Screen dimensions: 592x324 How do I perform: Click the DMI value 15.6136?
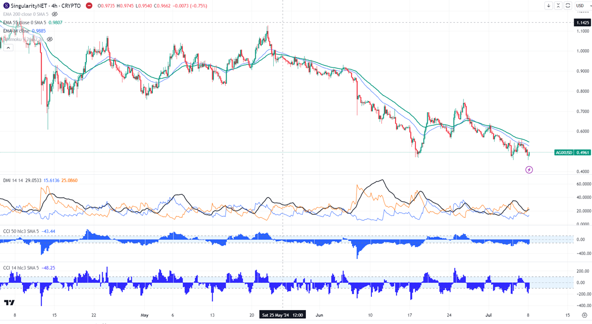tap(52, 181)
